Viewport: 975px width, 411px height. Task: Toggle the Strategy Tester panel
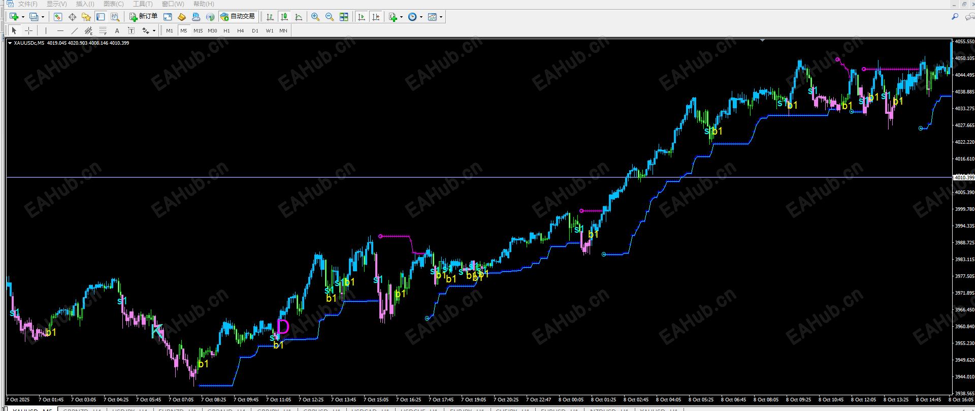pos(115,17)
